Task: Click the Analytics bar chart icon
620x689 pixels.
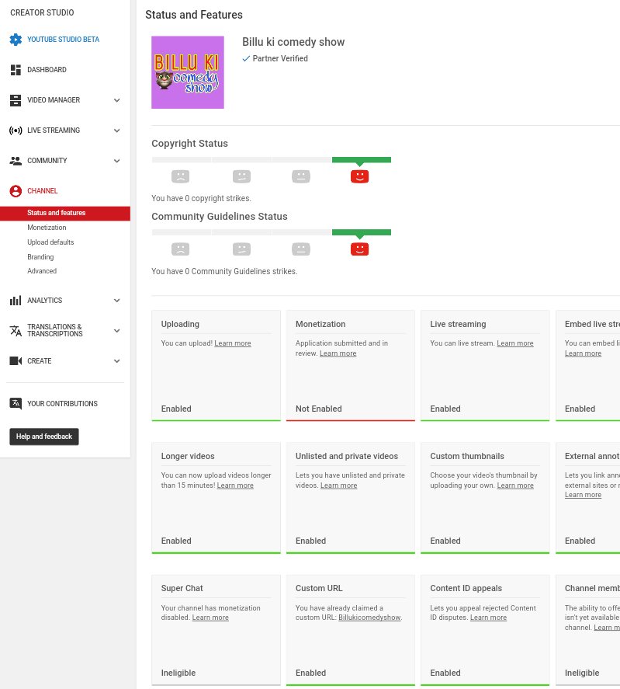Action: 16,301
